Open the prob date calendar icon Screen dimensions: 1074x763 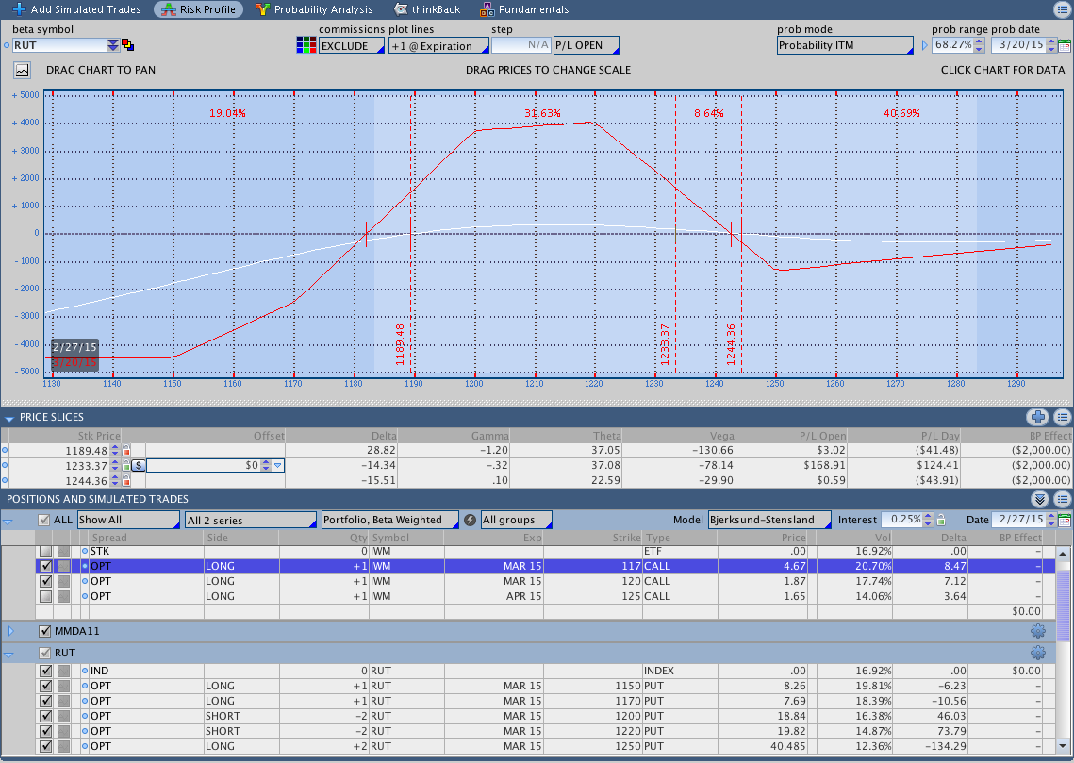(1065, 46)
